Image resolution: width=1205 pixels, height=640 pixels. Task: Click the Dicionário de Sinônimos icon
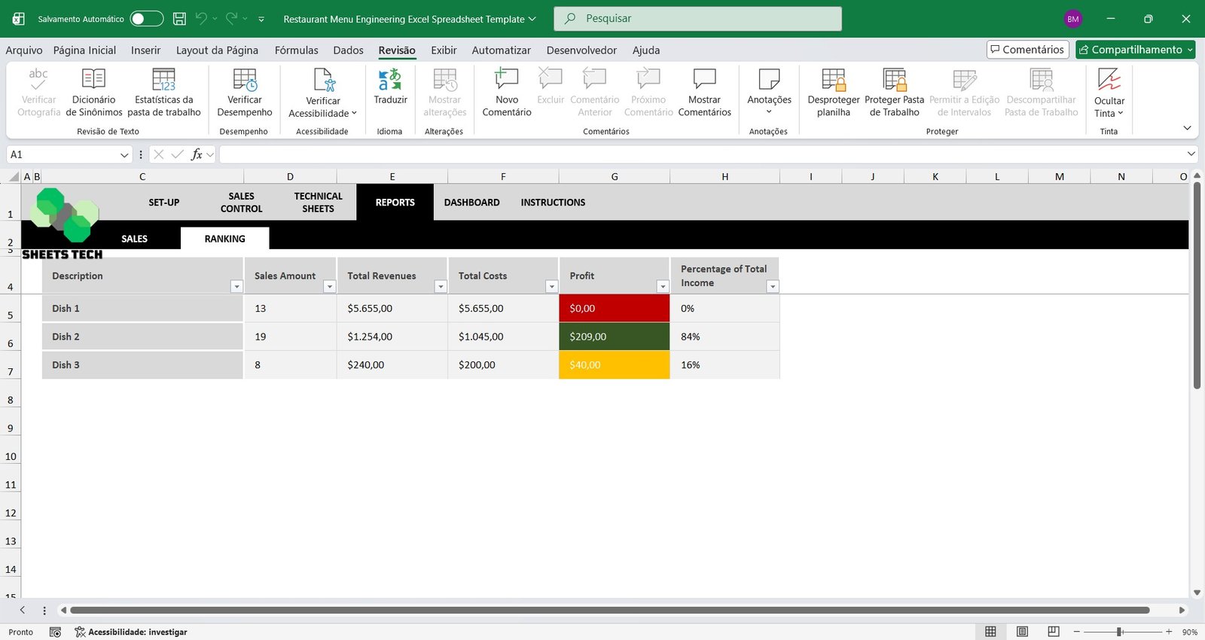coord(93,80)
